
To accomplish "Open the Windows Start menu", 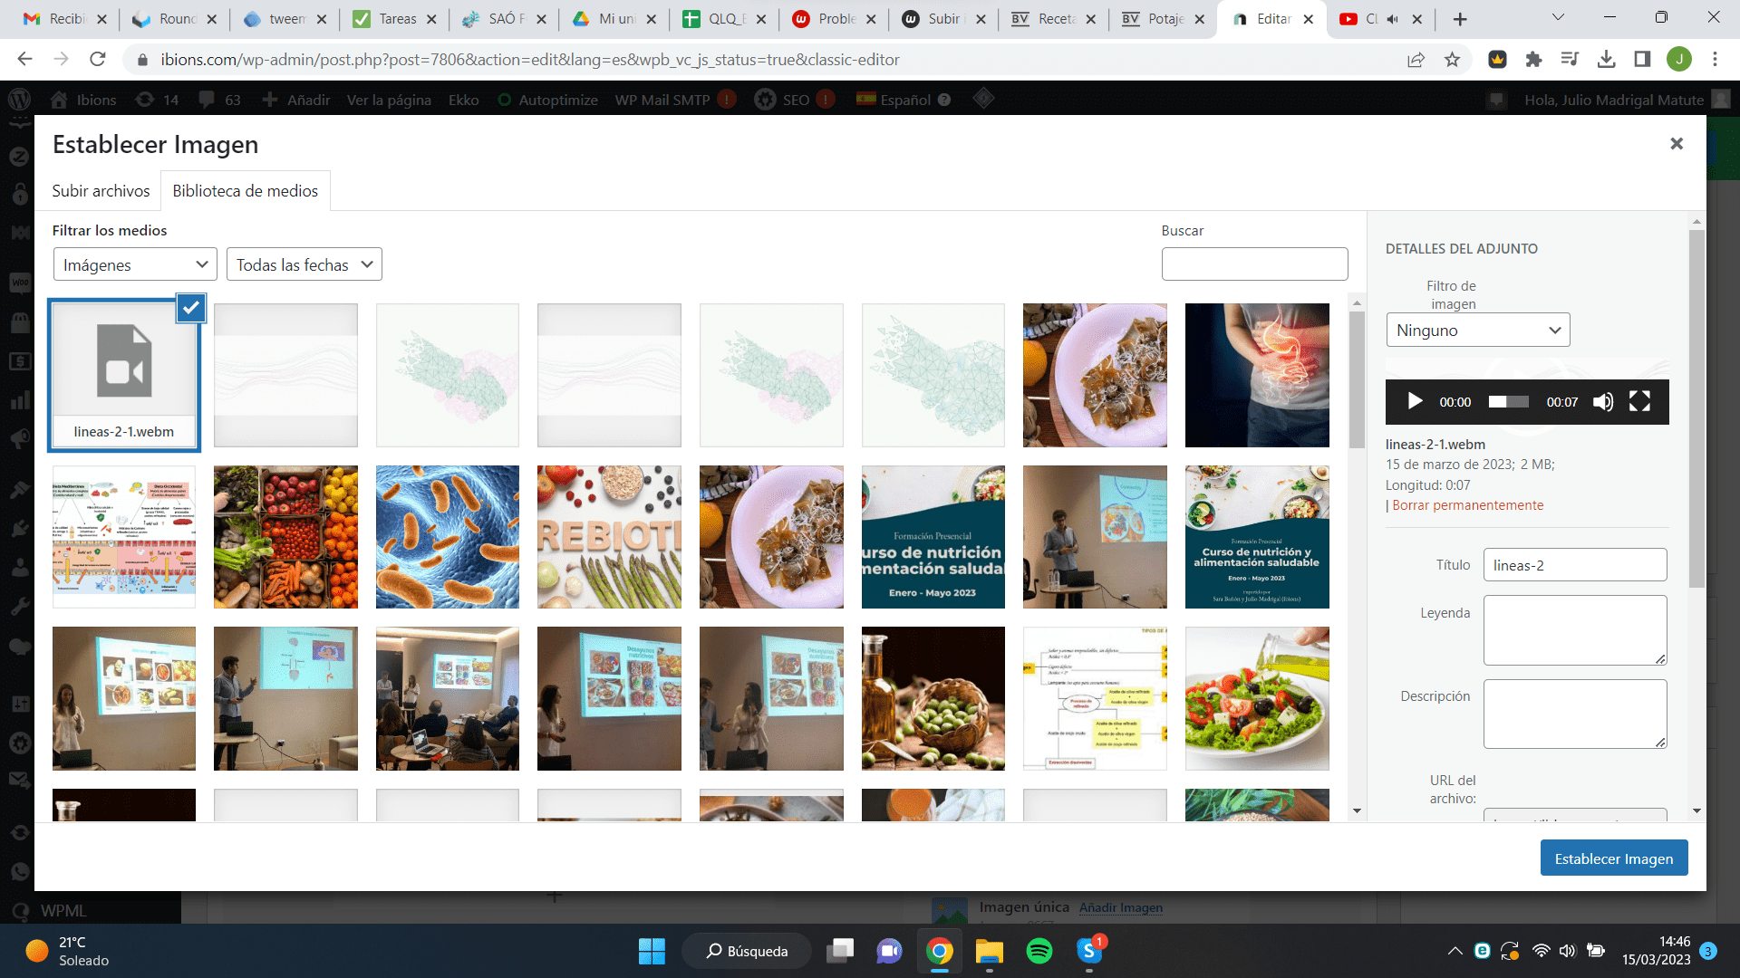I will pos(652,951).
